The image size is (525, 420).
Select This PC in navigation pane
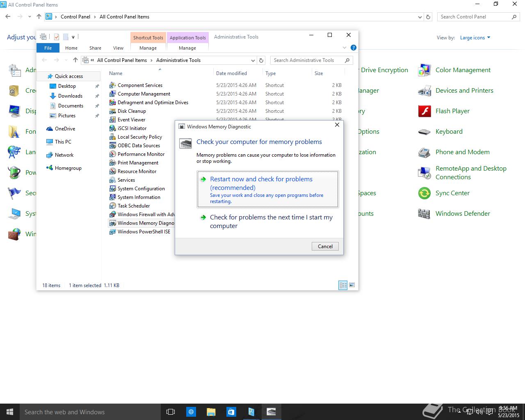63,142
